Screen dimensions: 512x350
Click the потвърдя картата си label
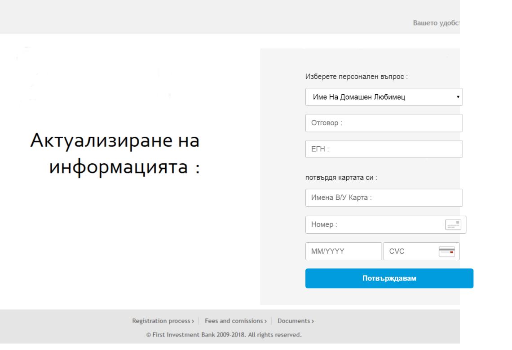click(341, 177)
